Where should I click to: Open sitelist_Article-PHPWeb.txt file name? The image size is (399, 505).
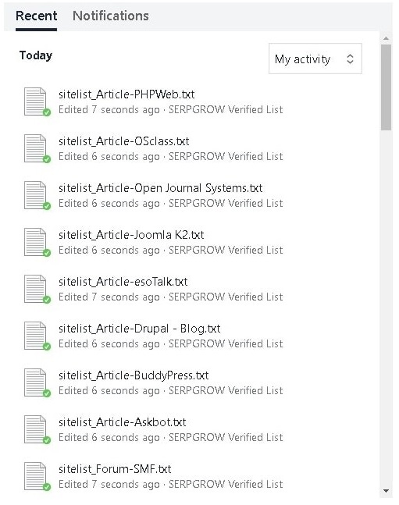click(126, 94)
